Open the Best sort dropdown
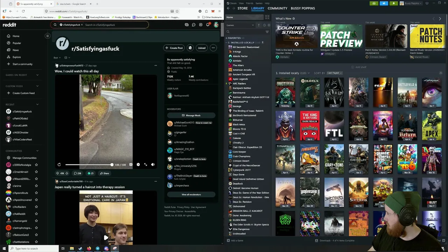This screenshot has width=448, height=252. click(57, 58)
